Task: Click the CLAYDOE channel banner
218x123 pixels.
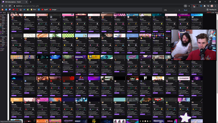Action: pyautogui.click(x=171, y=78)
